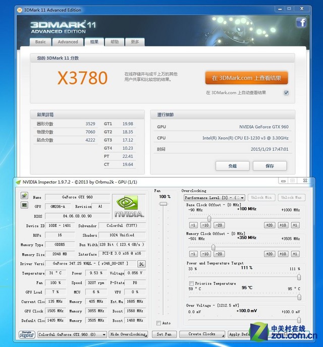Click the fan speed slider handle
This screenshot has width=323, height=347.
pos(164,204)
